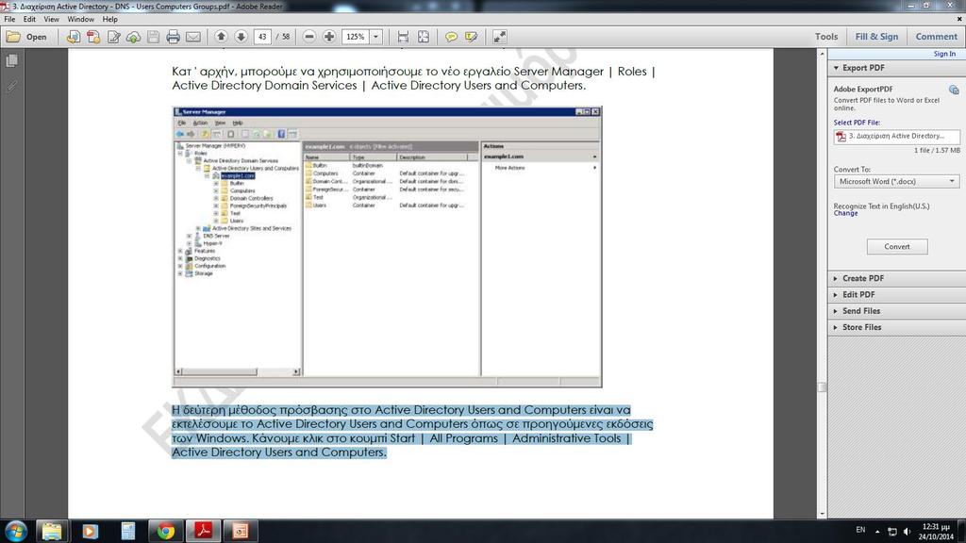Image resolution: width=966 pixels, height=543 pixels.
Task: Click the Save floppy disk icon
Action: pos(154,37)
